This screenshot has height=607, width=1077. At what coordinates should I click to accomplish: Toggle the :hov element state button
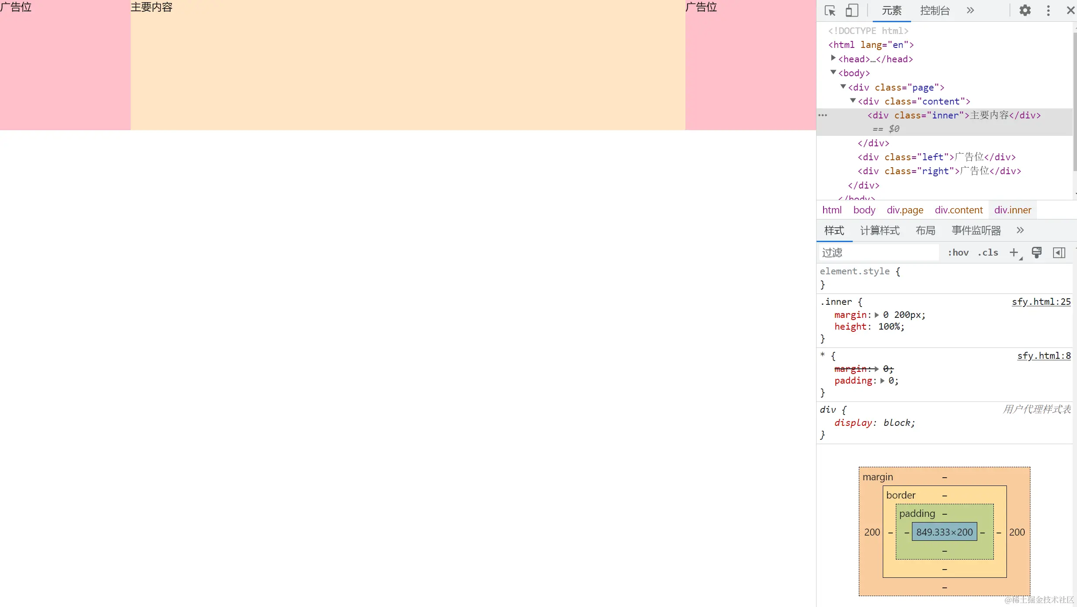958,253
